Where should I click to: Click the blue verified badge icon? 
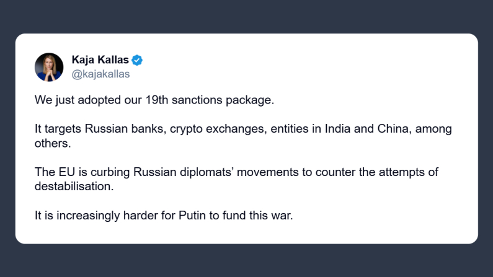[138, 61]
